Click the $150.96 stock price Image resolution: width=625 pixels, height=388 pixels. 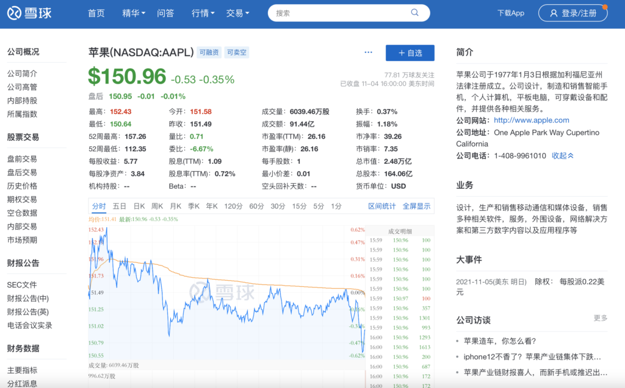(127, 76)
